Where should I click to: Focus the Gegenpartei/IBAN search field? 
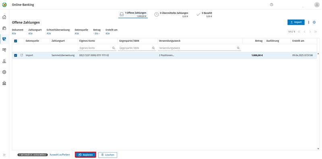tap(137, 48)
